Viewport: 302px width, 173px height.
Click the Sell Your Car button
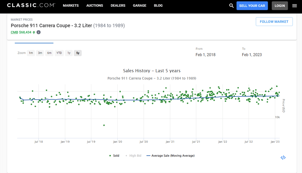[x=252, y=6]
